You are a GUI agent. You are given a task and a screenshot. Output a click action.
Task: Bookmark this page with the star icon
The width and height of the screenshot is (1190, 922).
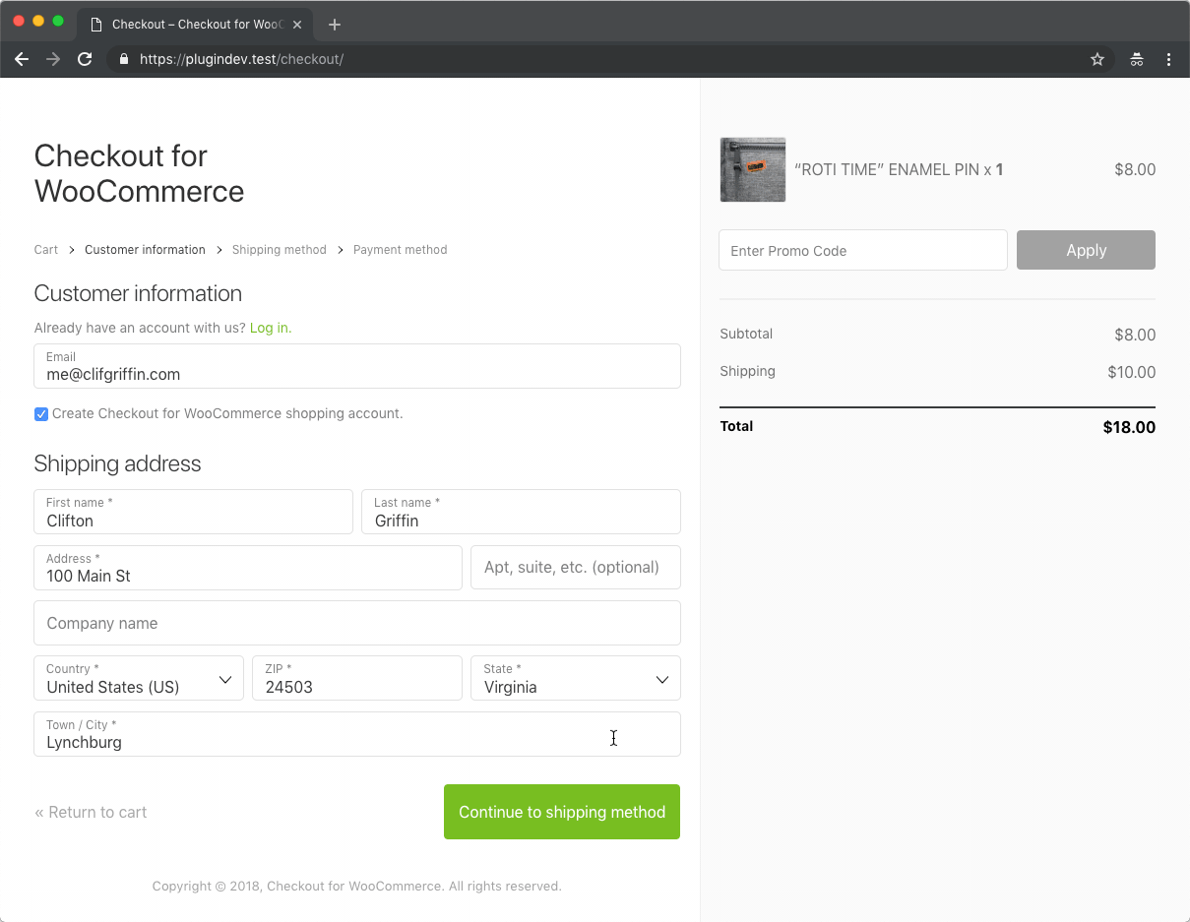pos(1097,59)
